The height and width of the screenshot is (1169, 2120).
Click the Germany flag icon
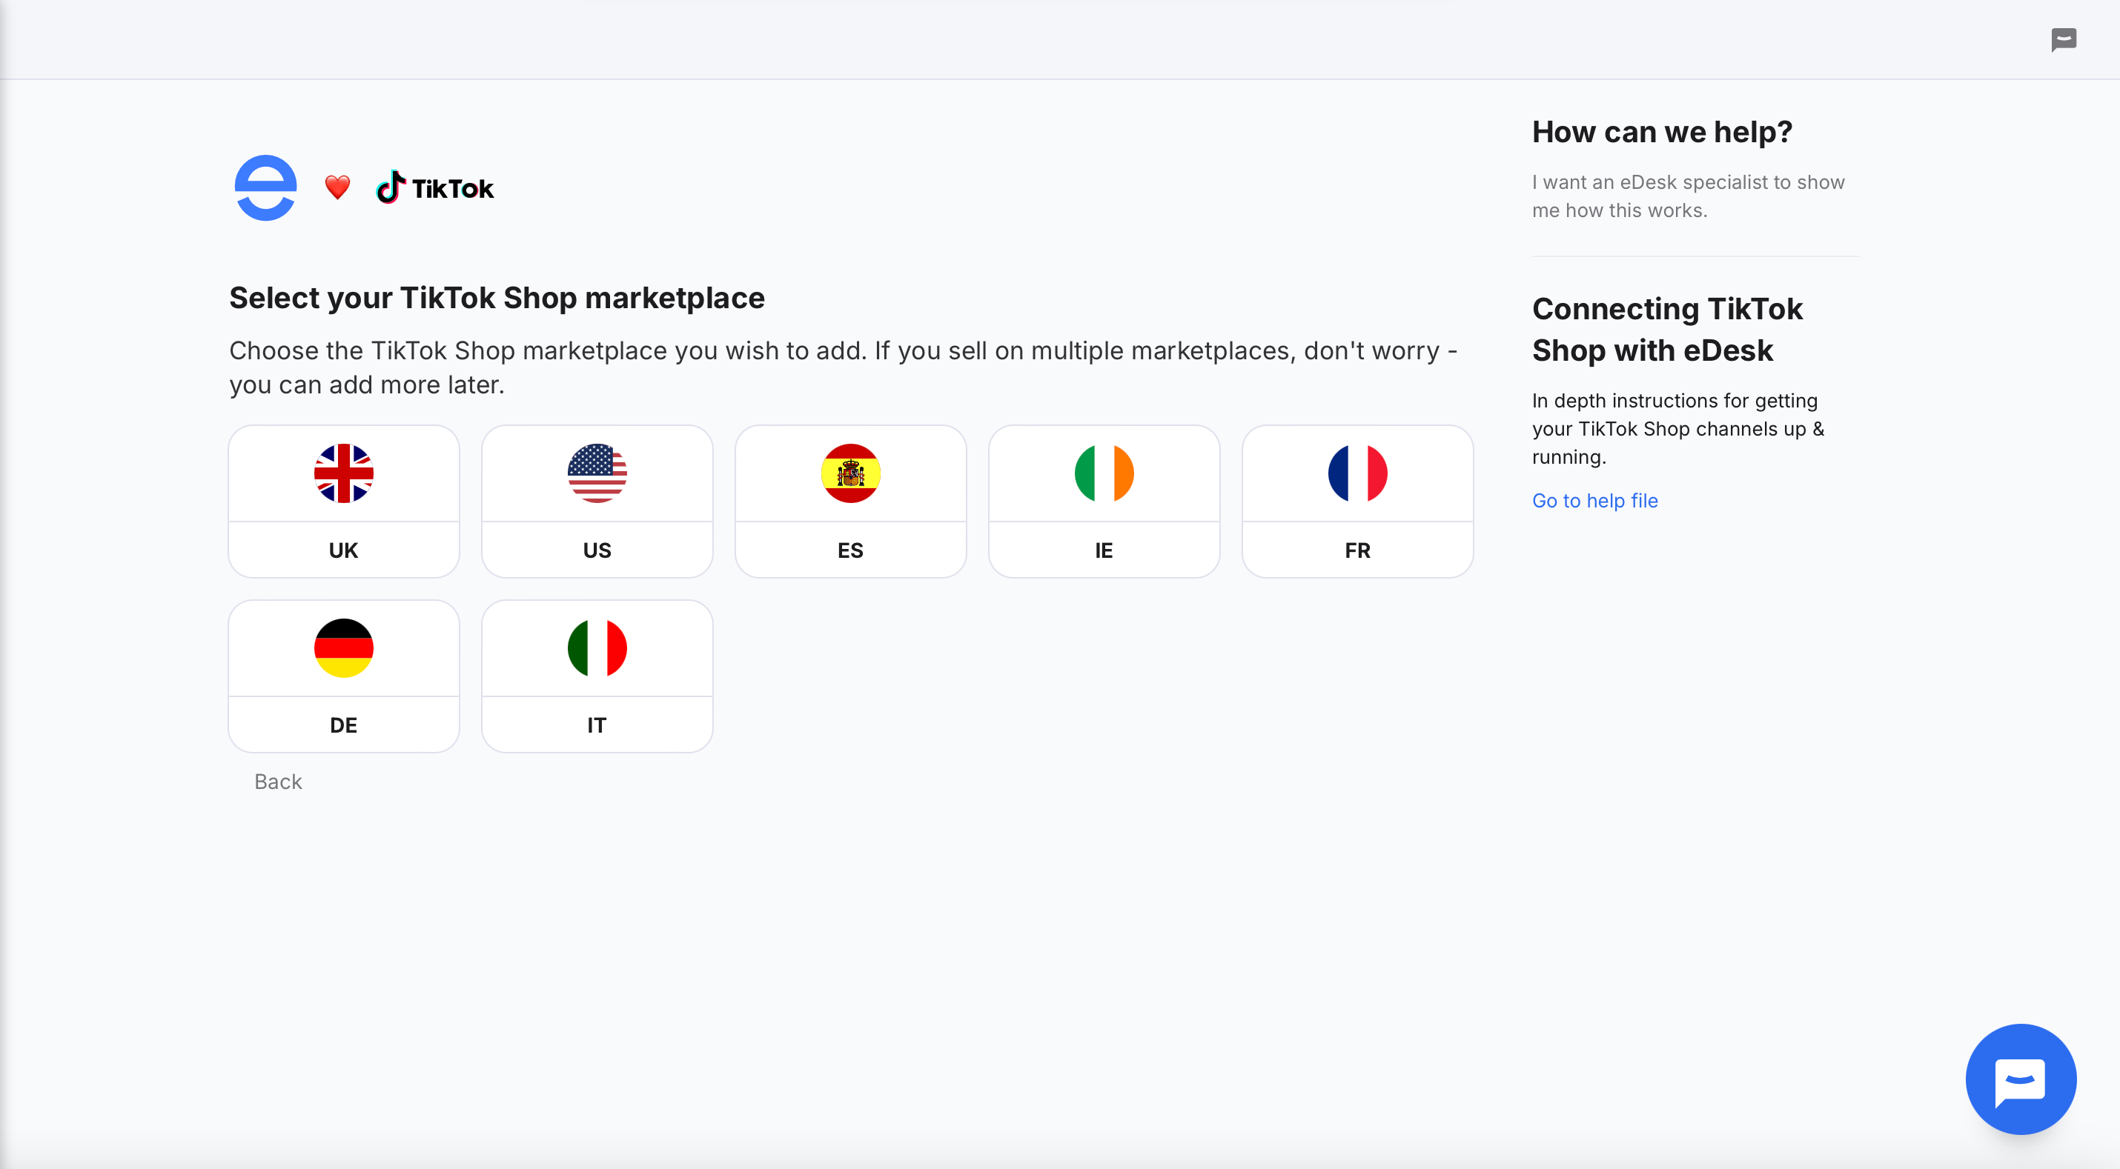coord(343,648)
